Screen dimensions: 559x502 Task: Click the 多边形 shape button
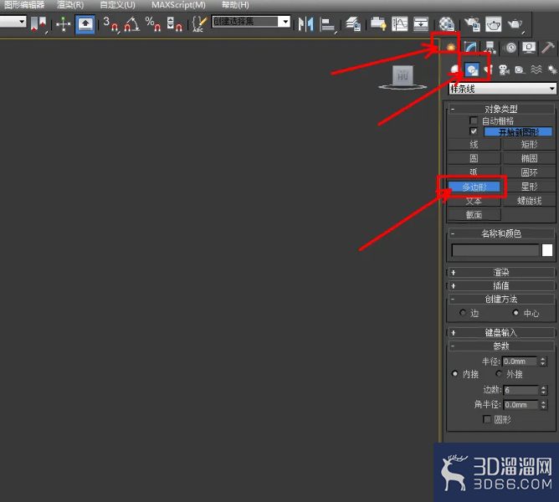click(474, 187)
